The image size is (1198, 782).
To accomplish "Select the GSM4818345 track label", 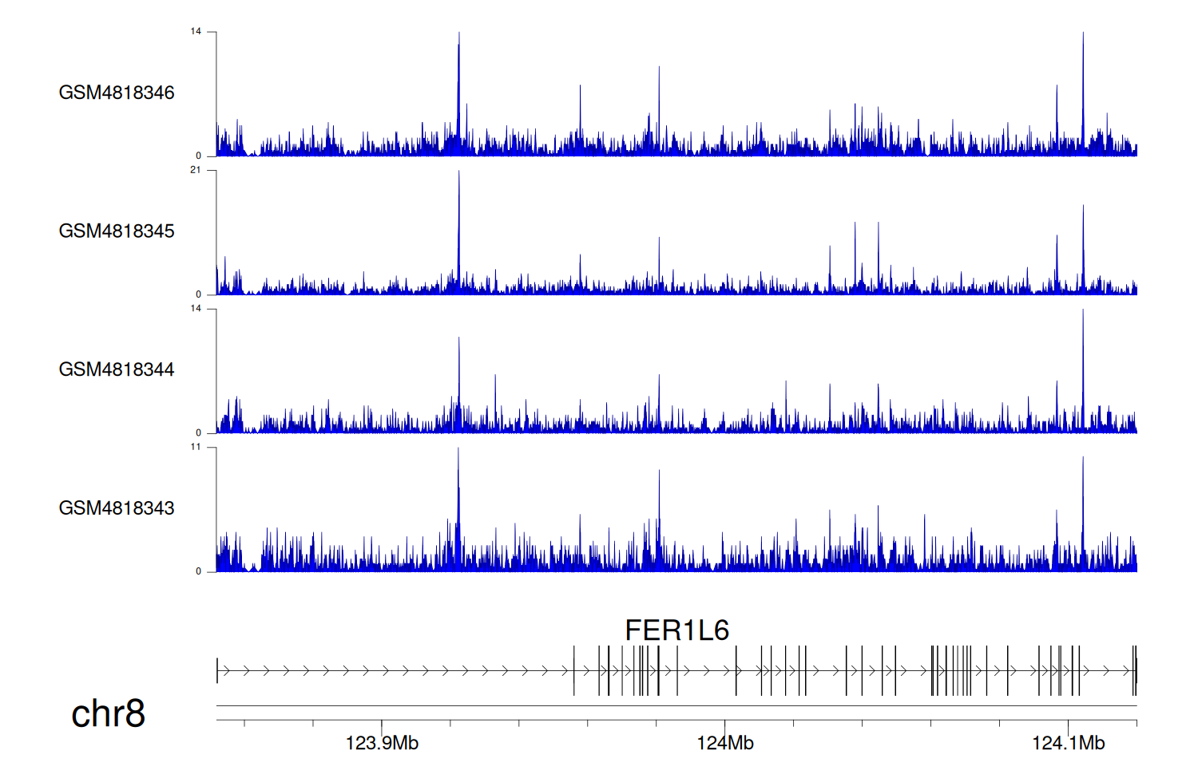I will pos(117,231).
